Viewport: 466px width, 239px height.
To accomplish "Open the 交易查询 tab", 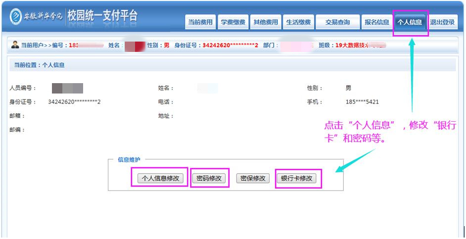I will pos(337,22).
